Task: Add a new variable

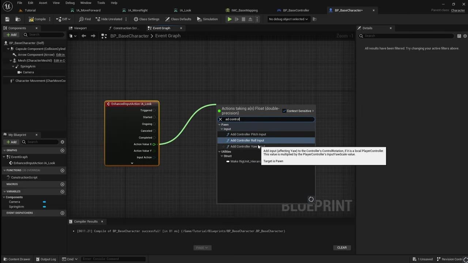Action: (62, 191)
